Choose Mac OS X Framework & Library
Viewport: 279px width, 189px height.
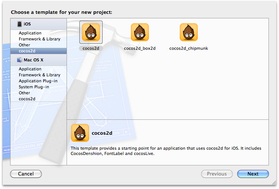point(39,75)
